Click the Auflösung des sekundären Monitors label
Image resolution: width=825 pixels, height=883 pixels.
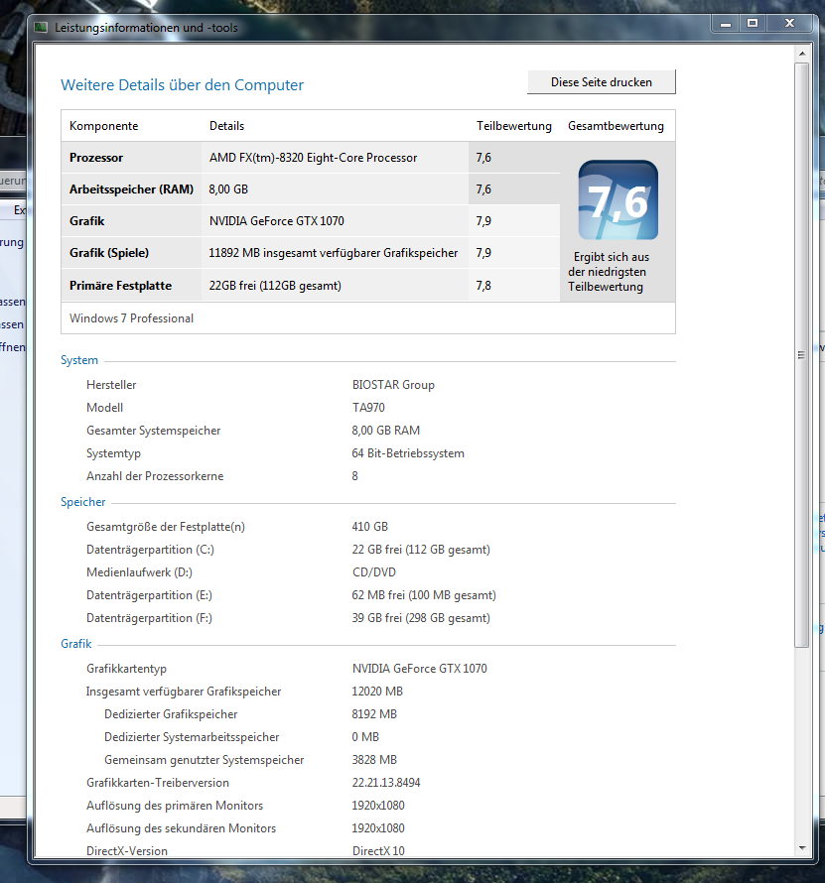coord(181,828)
